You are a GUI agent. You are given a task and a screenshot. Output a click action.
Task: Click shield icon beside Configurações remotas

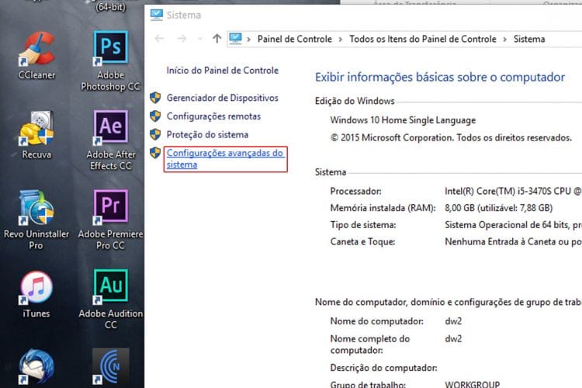[x=155, y=116]
